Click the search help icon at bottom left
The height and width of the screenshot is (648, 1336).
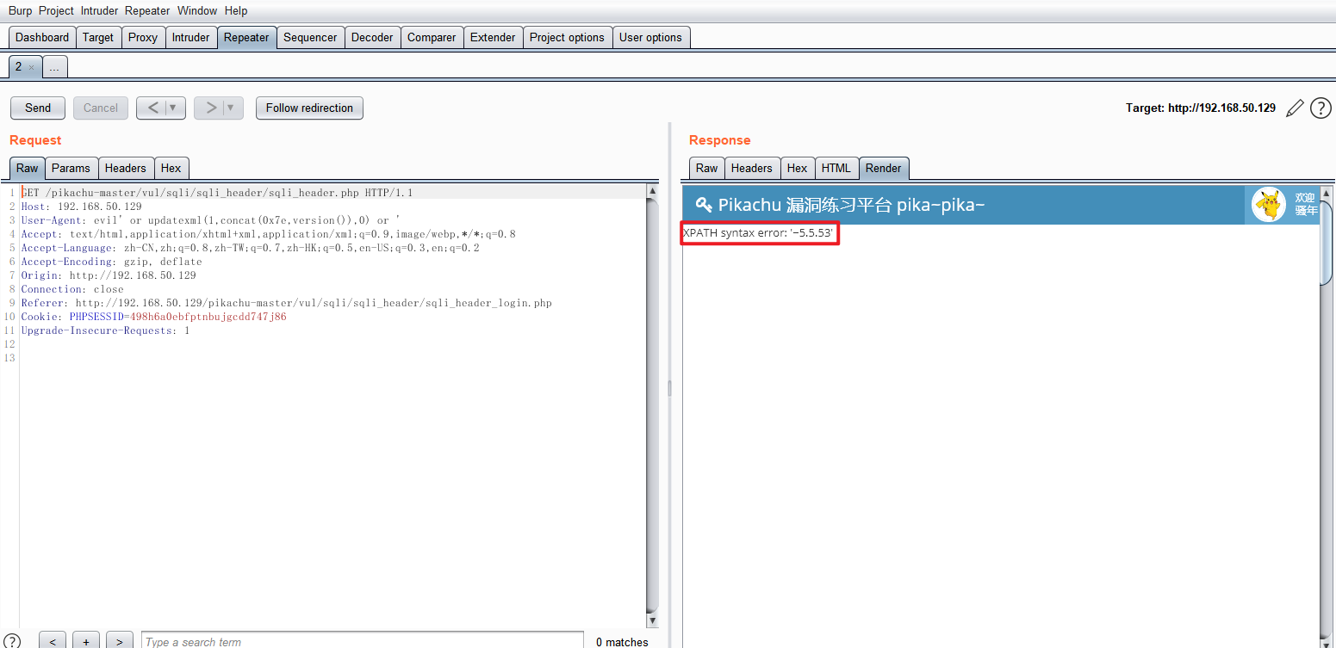click(12, 642)
